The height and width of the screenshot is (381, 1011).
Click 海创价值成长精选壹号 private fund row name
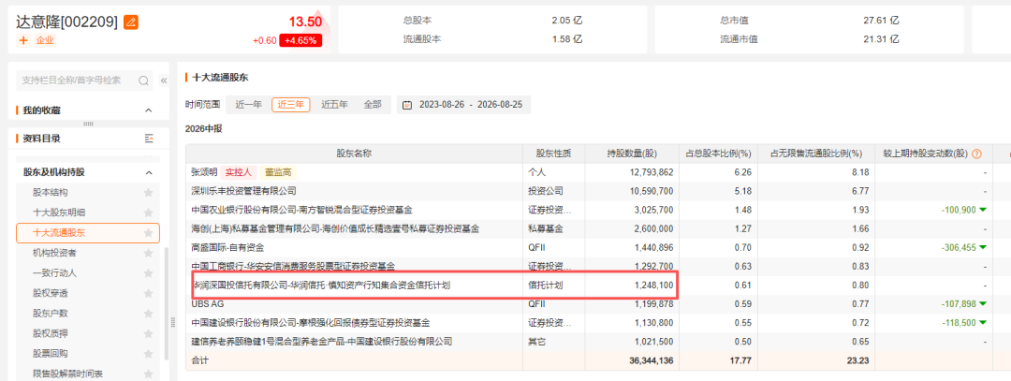point(335,228)
